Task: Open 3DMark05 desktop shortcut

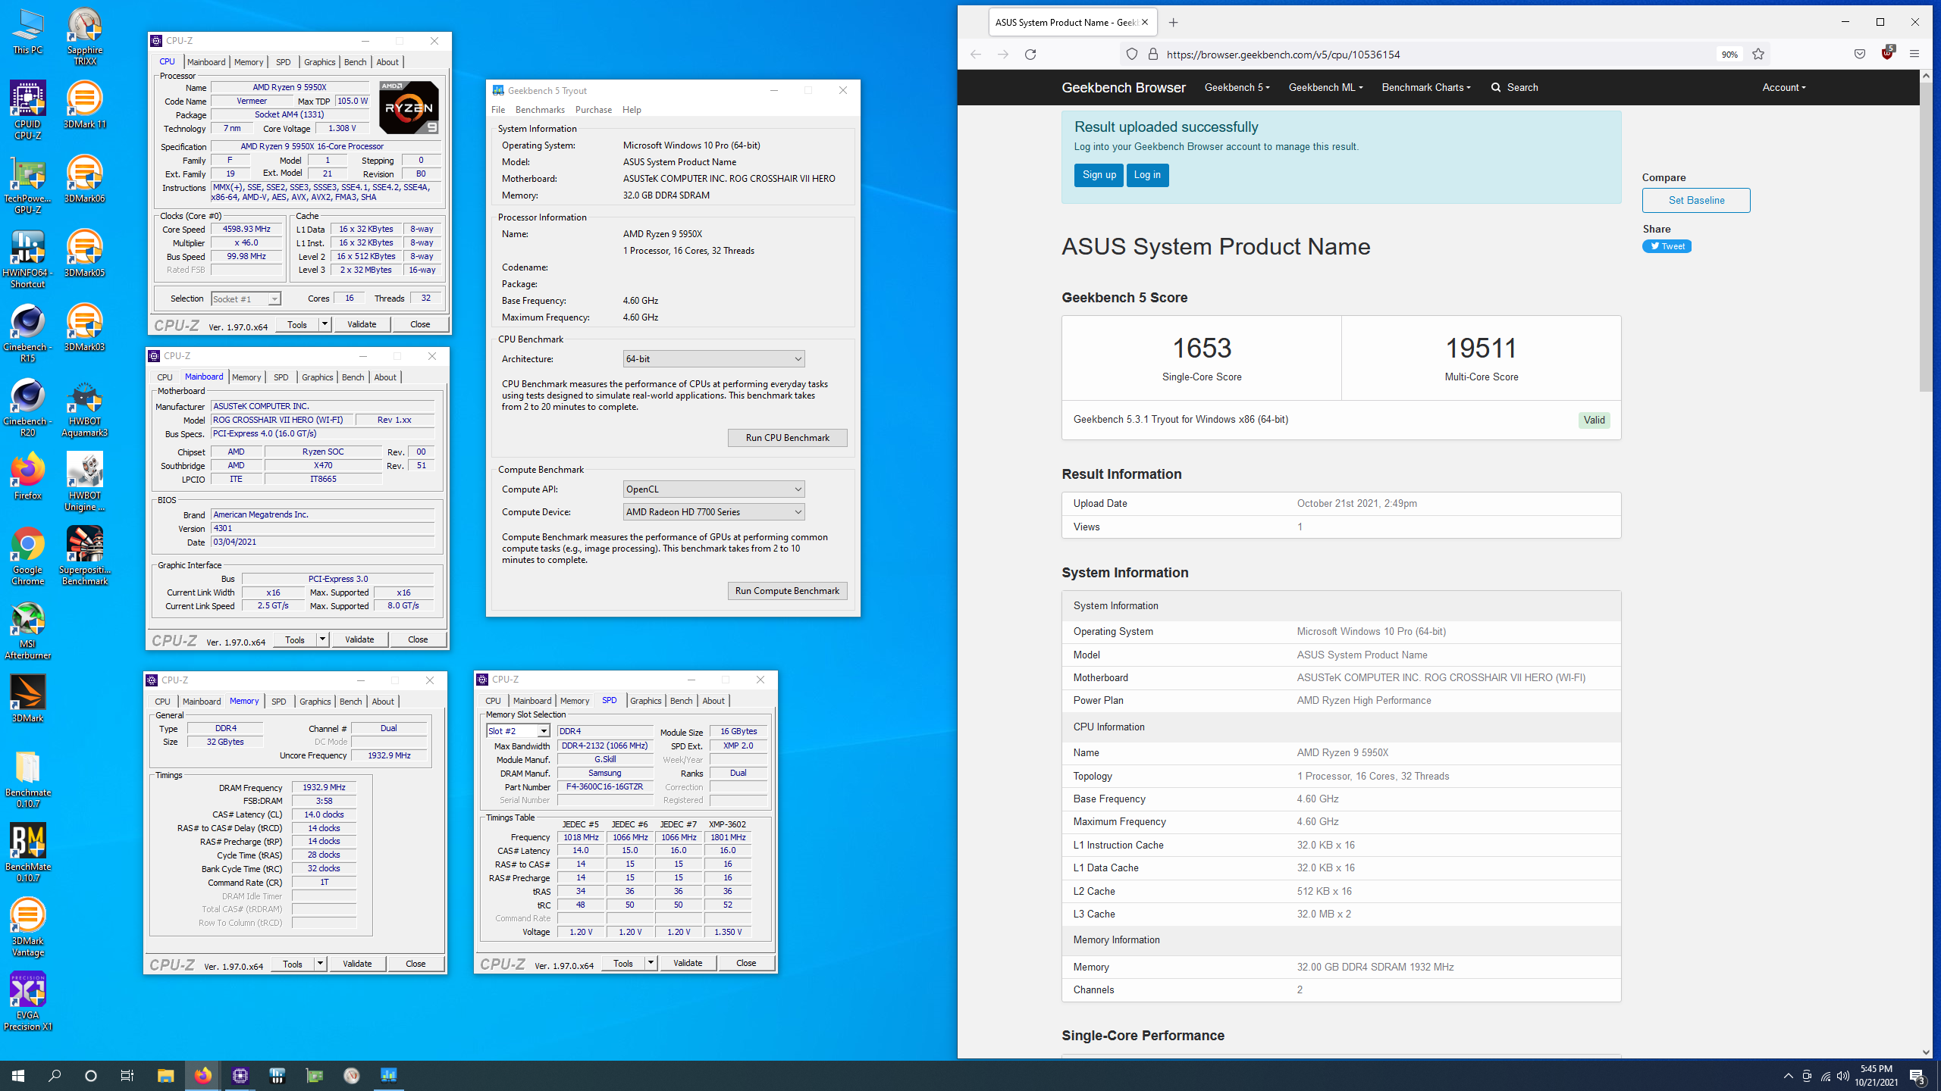Action: [x=84, y=254]
